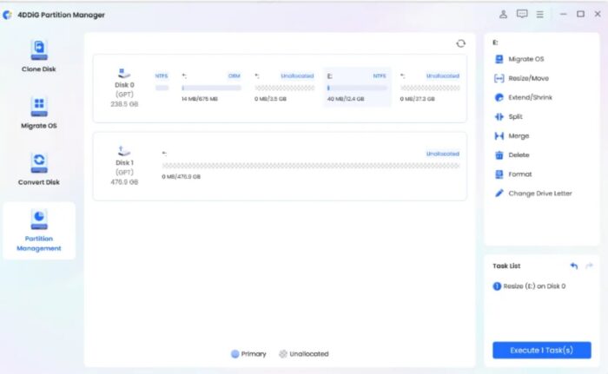Viewport: 608px width, 374px height.
Task: Click the Disk 1 (GPT) 476.9 GB label
Action: point(124,172)
